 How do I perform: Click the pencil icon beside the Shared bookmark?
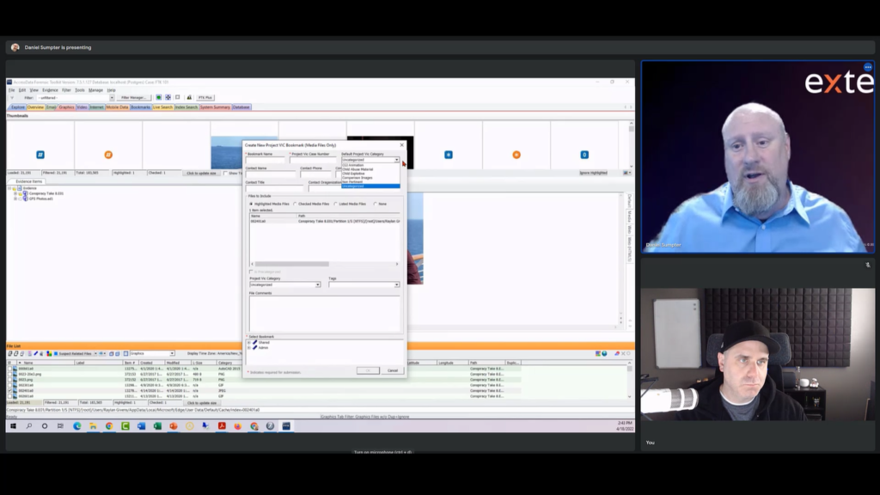point(254,342)
